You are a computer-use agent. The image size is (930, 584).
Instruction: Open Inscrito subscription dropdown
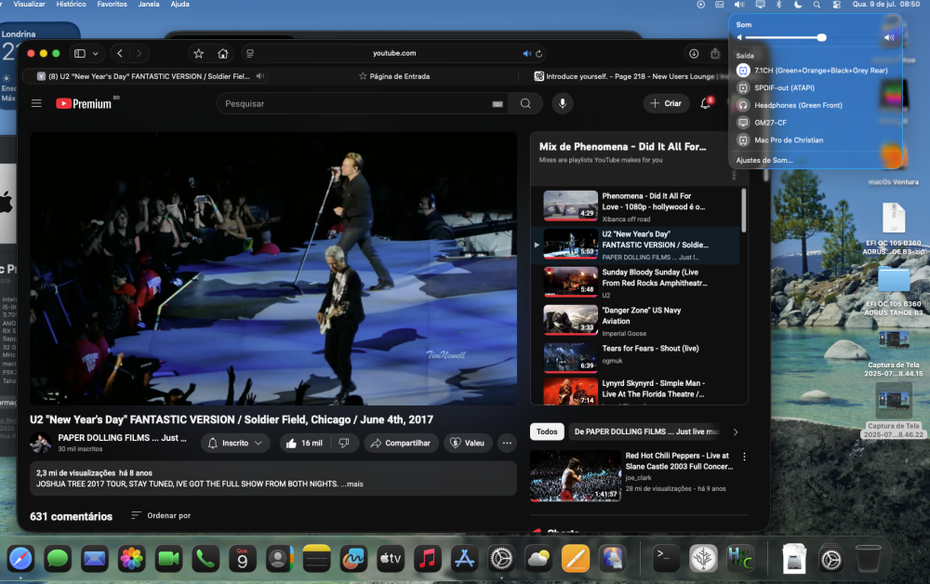235,443
